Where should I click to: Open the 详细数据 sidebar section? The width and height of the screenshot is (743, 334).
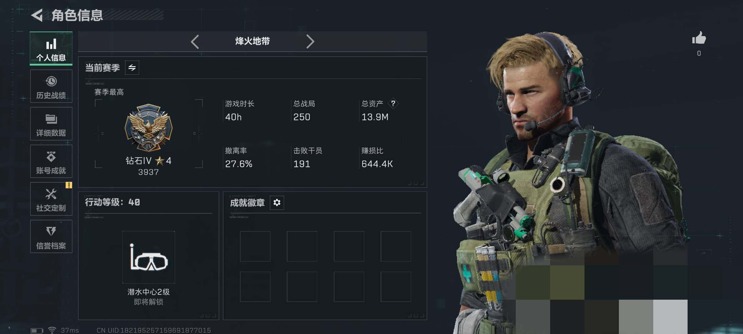point(51,124)
